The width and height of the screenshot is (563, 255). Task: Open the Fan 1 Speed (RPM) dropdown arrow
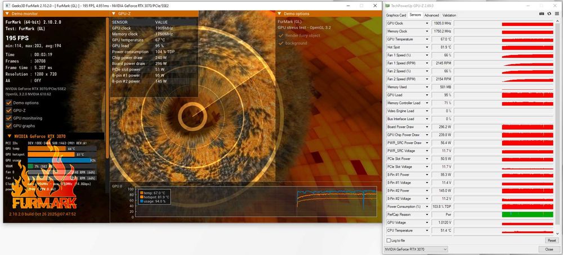(427, 63)
